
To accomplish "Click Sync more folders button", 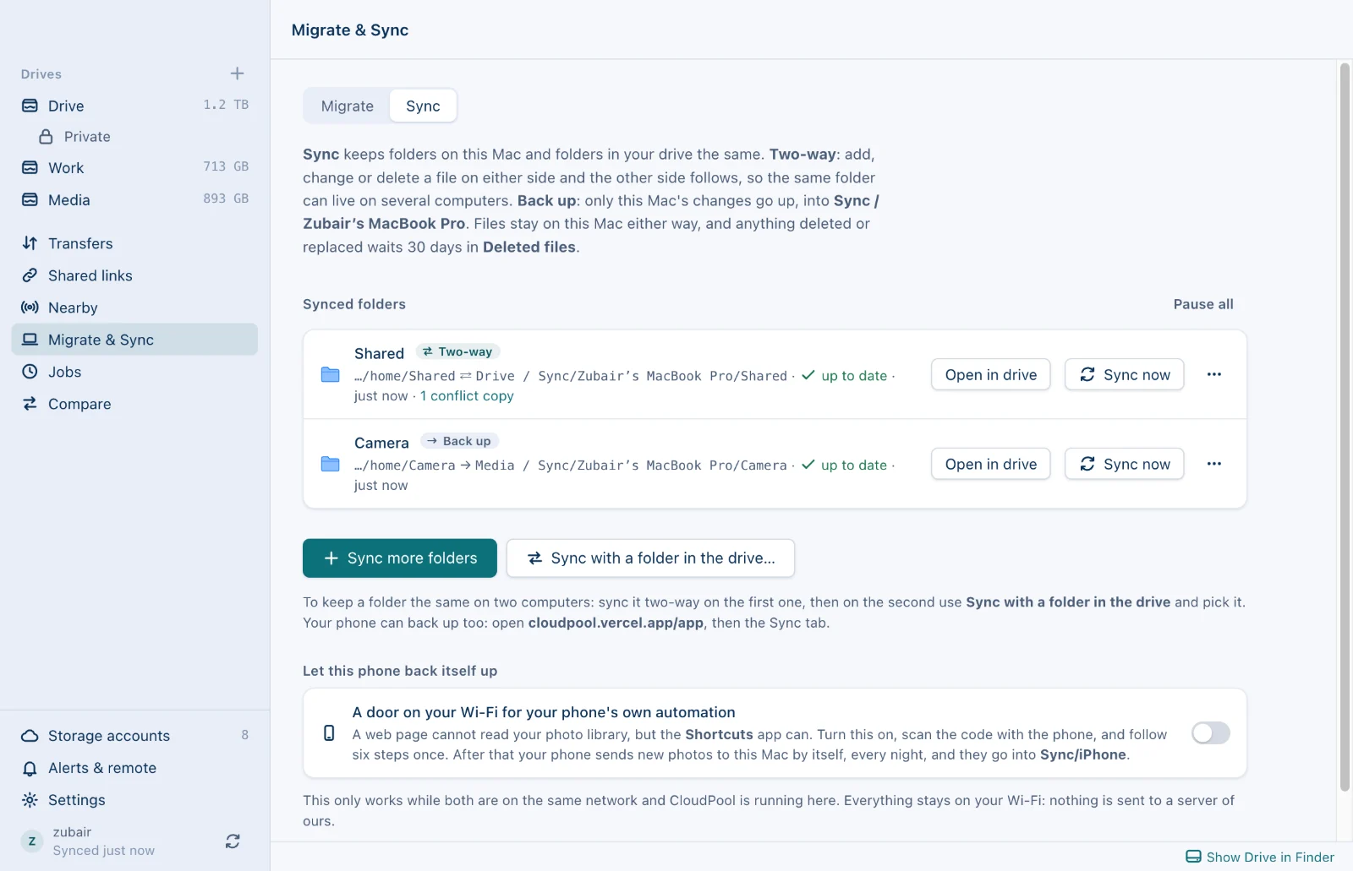I will coord(400,558).
